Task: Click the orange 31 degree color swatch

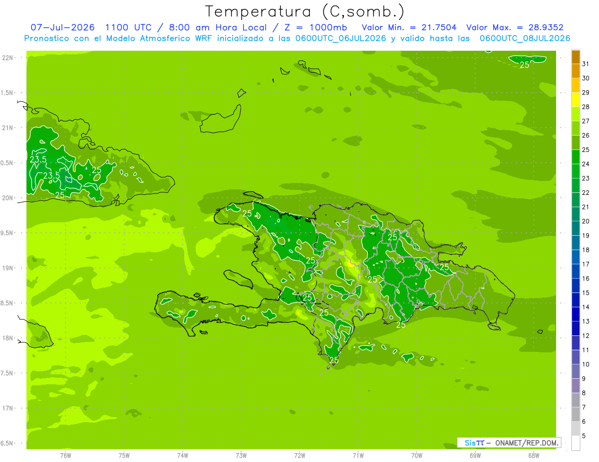Action: pyautogui.click(x=576, y=57)
